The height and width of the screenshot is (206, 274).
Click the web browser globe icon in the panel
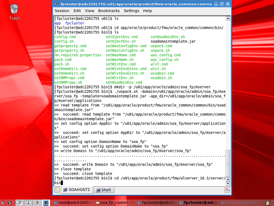(9, 203)
